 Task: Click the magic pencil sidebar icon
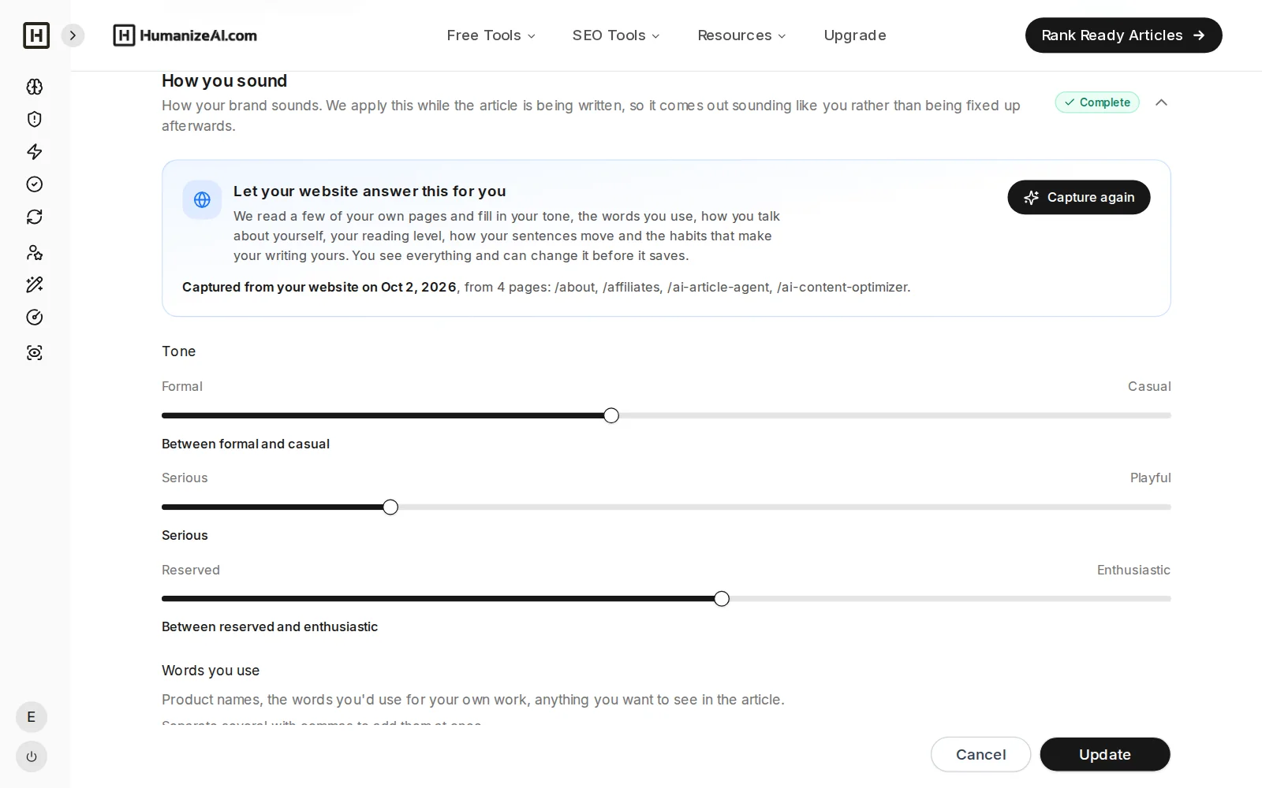(x=35, y=284)
